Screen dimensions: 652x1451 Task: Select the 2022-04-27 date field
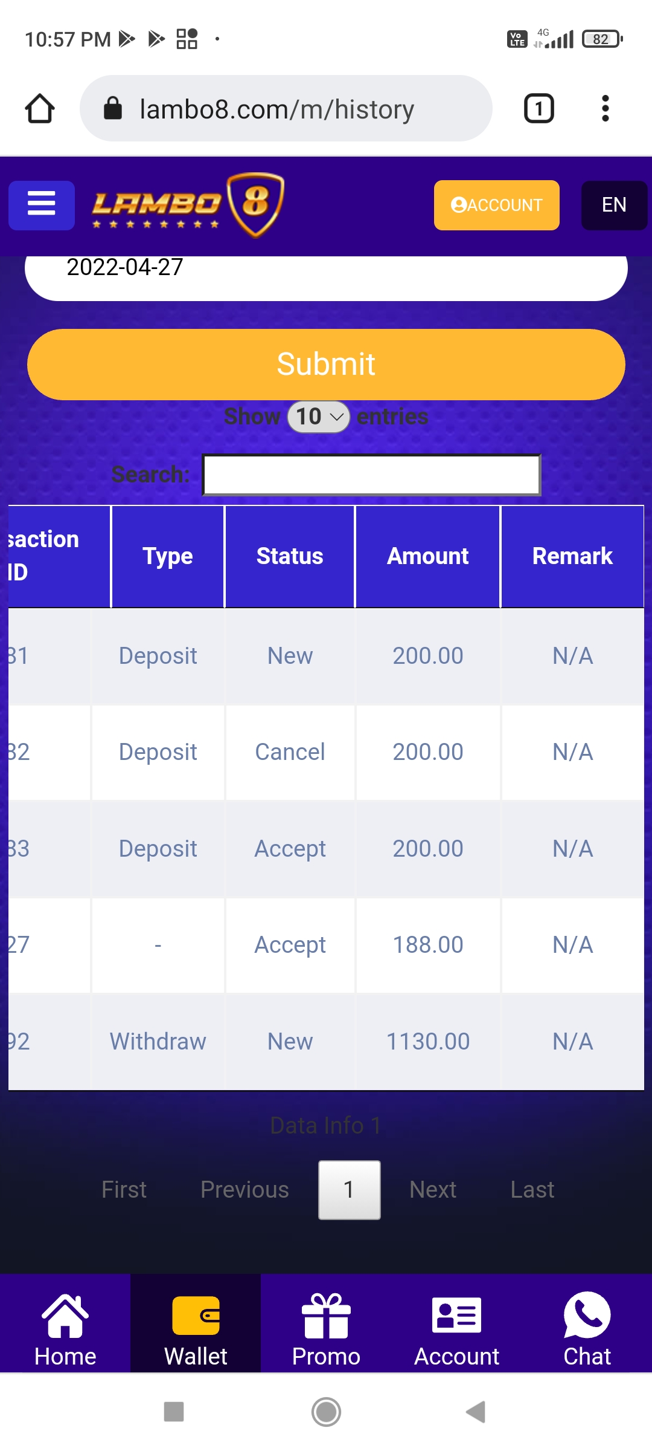pos(326,269)
